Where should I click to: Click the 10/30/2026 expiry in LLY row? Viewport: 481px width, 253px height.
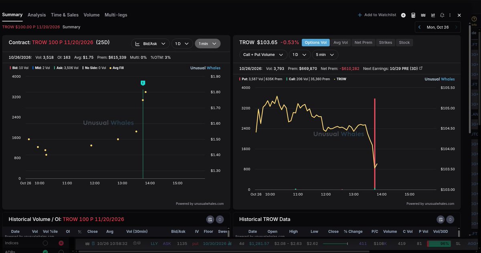pyautogui.click(x=215, y=243)
